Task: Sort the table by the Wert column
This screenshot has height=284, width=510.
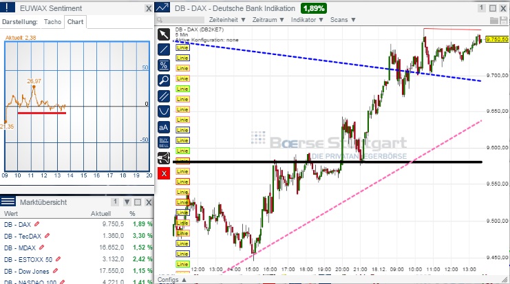Action: point(11,213)
